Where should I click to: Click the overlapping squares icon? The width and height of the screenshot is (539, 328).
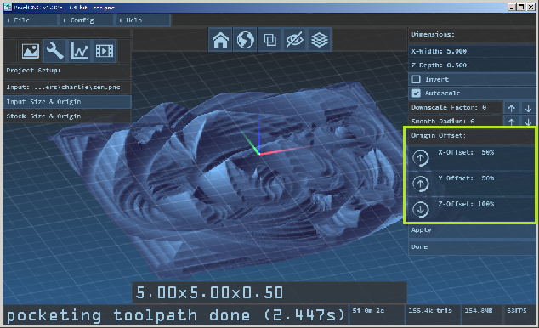269,40
